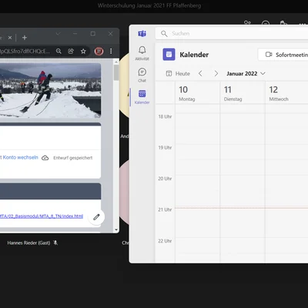Click the Suchen search field in Teams
This screenshot has width=308, height=308.
[232, 34]
